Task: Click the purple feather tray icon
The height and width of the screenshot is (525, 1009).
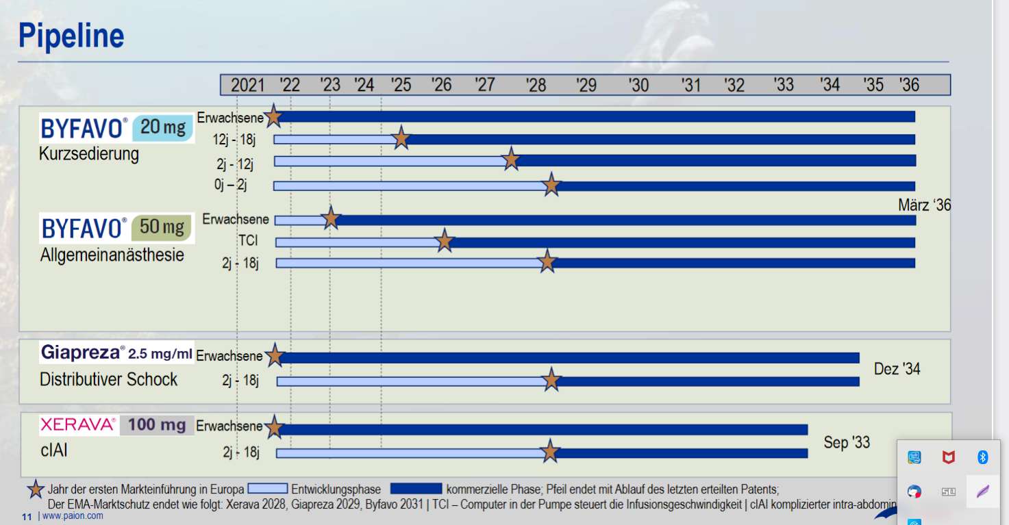Action: (983, 491)
